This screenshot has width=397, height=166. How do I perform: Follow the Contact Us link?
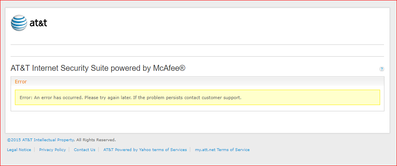pyautogui.click(x=85, y=149)
